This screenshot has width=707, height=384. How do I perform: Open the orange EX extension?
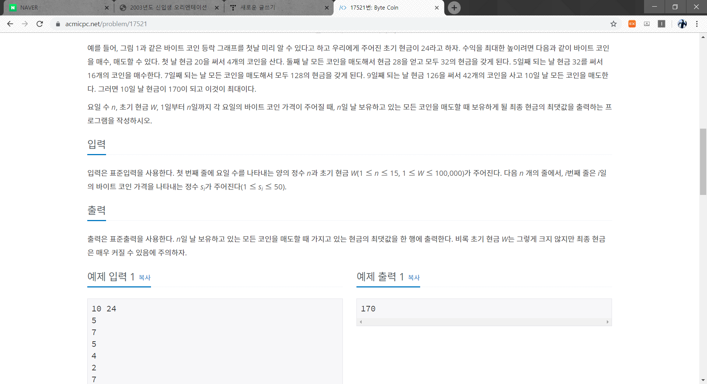[632, 24]
